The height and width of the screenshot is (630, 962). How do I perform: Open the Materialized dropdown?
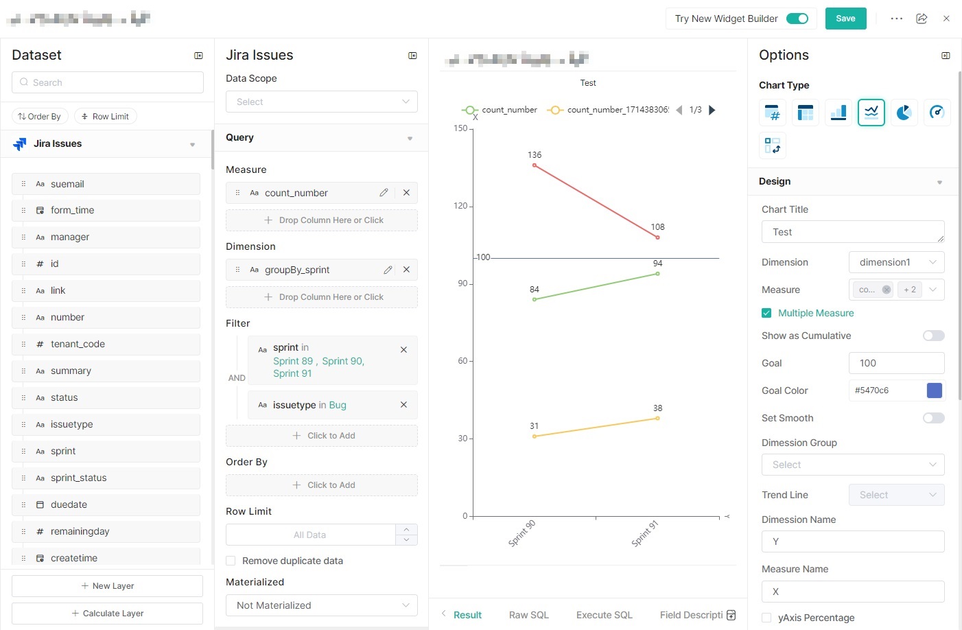click(x=321, y=605)
